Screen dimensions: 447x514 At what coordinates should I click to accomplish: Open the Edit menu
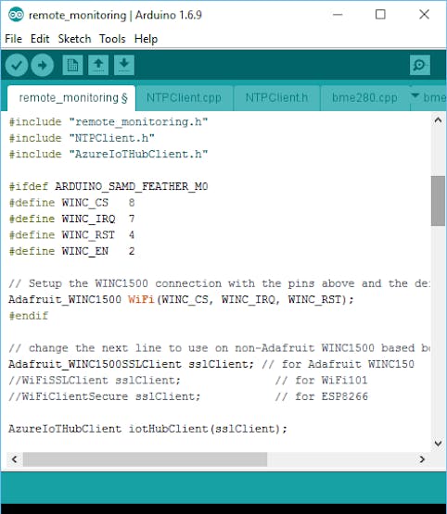tap(40, 39)
